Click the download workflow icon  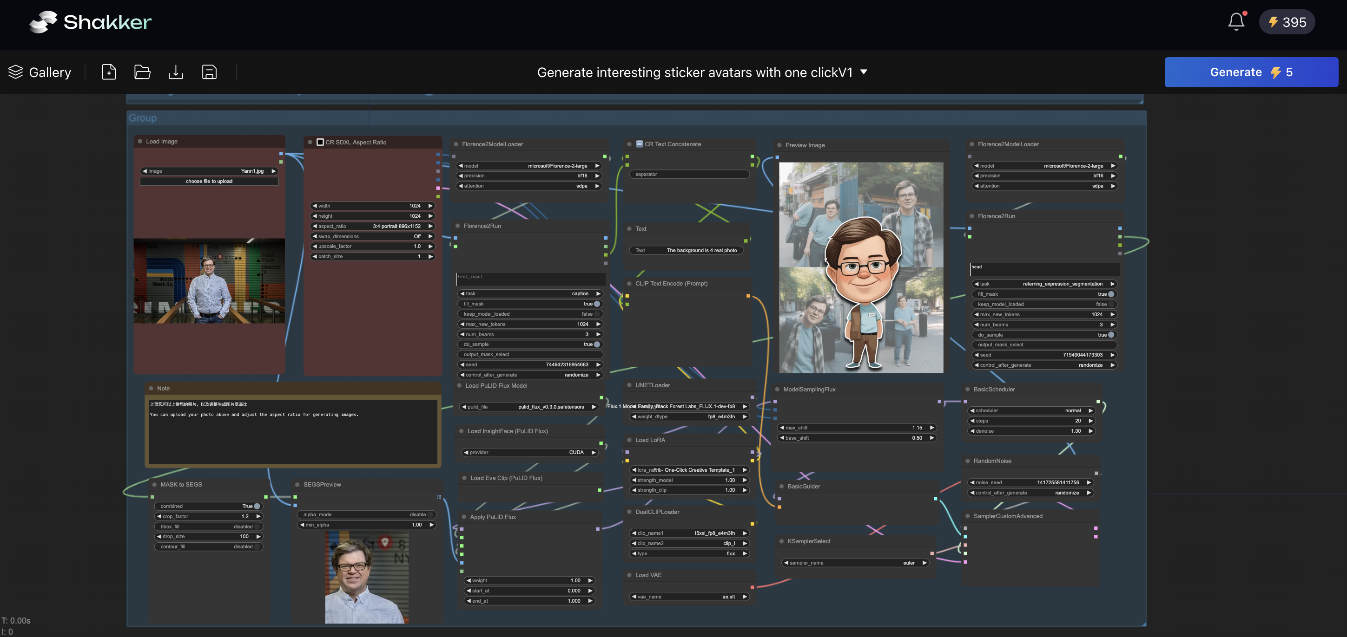(176, 72)
